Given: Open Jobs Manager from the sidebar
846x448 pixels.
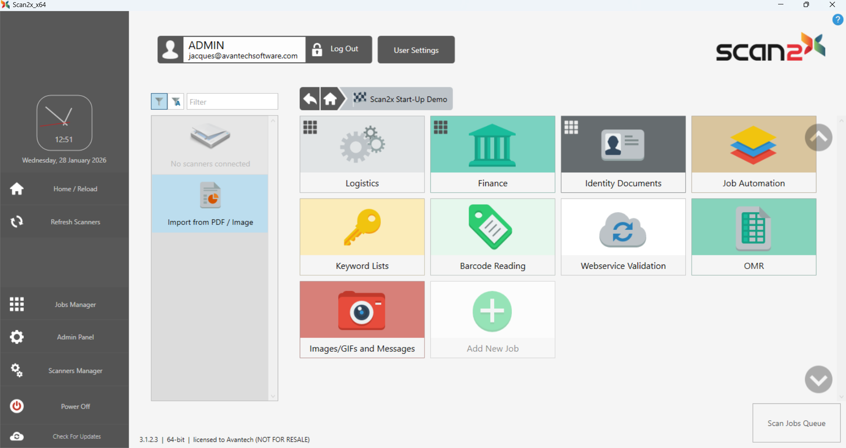Looking at the screenshot, I should click(x=64, y=304).
